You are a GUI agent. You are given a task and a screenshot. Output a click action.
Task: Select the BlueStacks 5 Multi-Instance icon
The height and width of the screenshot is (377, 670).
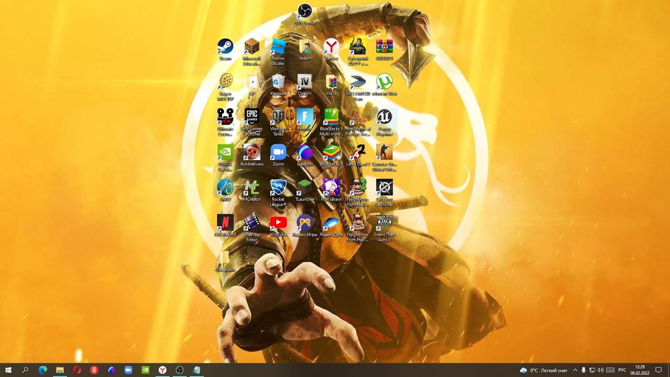(x=331, y=122)
